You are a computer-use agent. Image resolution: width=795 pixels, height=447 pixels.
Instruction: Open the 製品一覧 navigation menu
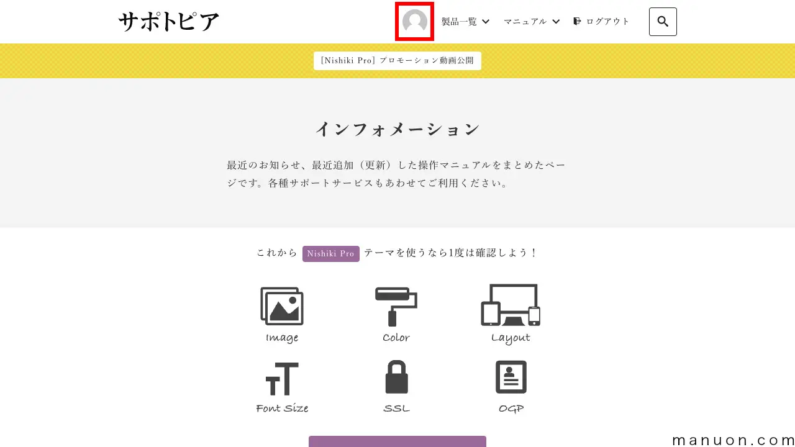(458, 21)
